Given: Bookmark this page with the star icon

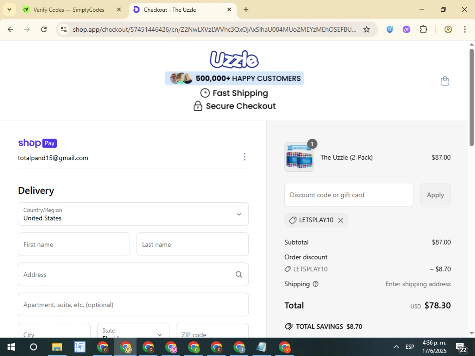Looking at the screenshot, I should click(x=366, y=29).
